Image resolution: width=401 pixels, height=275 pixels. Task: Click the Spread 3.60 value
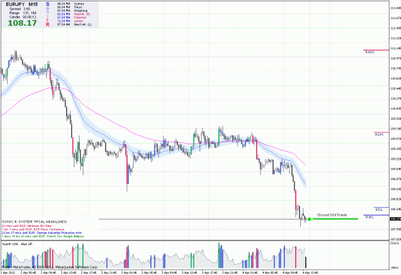pyautogui.click(x=20, y=9)
